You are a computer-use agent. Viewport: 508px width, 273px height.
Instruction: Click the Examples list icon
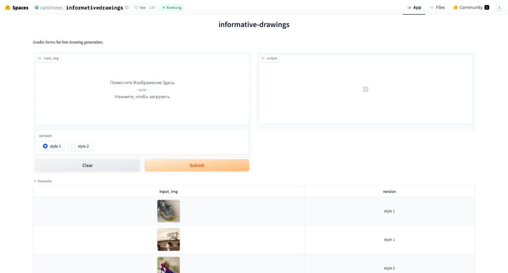click(x=35, y=181)
